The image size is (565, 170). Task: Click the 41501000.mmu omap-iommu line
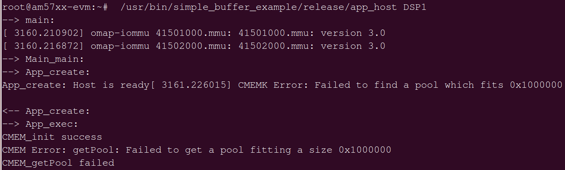(x=238, y=33)
